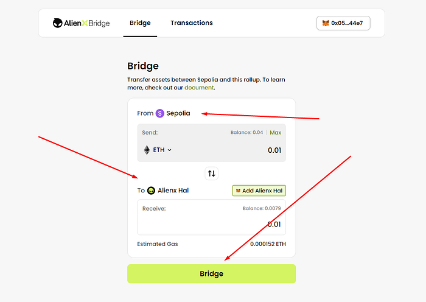Click the AlienX Bridge alien head logo
The width and height of the screenshot is (426, 302).
click(x=57, y=23)
